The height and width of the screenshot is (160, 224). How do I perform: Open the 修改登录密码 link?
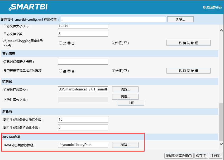tap(212, 7)
